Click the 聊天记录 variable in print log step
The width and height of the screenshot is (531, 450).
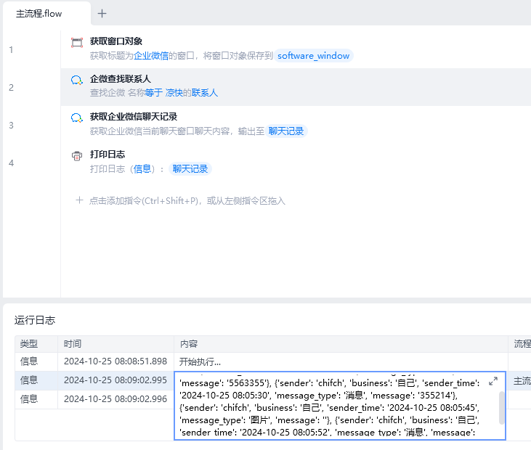click(x=190, y=169)
